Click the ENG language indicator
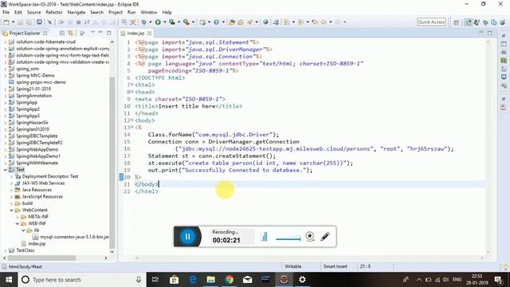Image resolution: width=510 pixels, height=287 pixels. (x=457, y=280)
